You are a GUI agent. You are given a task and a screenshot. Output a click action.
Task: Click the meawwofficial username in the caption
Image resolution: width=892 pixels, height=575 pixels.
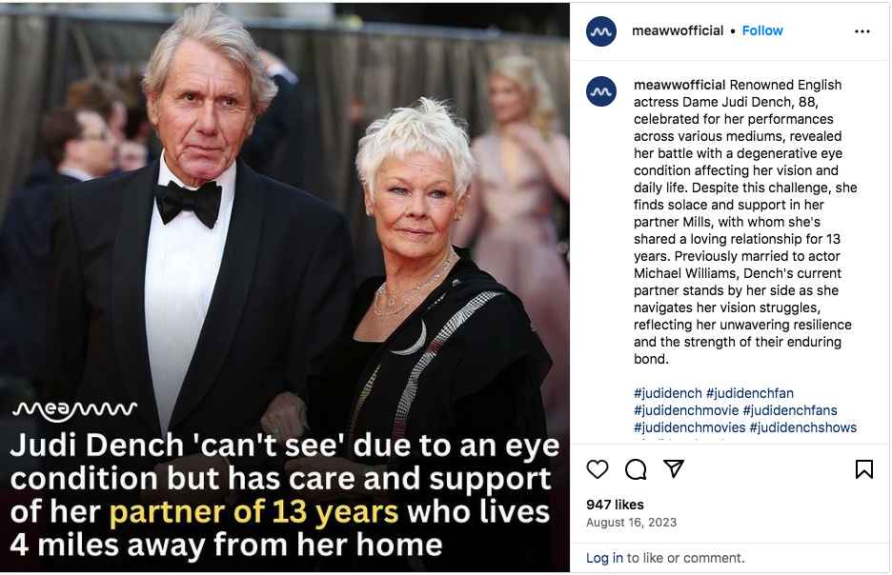tap(679, 85)
